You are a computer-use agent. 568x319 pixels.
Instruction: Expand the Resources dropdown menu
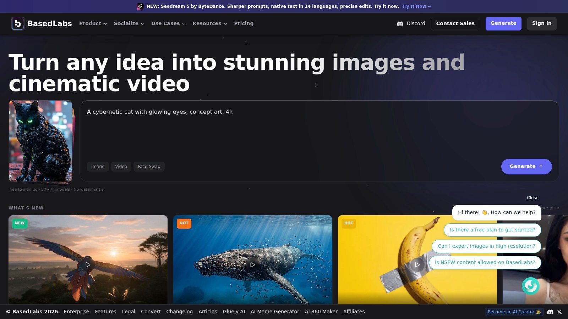pos(209,23)
